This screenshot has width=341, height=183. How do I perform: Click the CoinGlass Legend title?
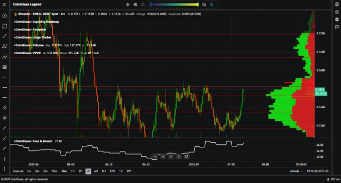(27, 5)
